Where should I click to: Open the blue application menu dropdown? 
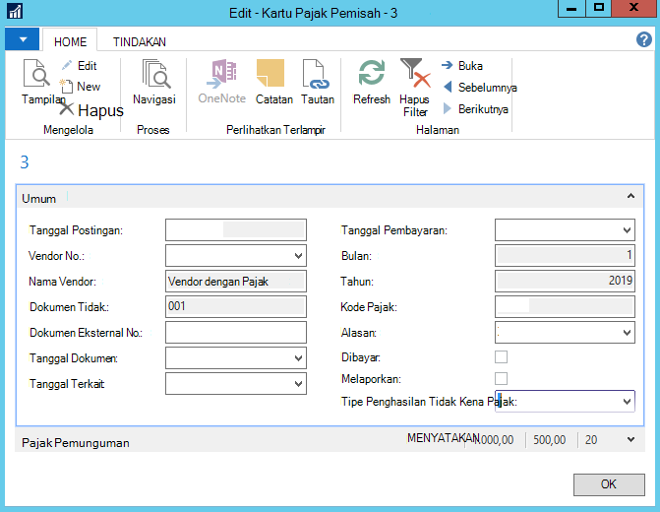tap(23, 39)
